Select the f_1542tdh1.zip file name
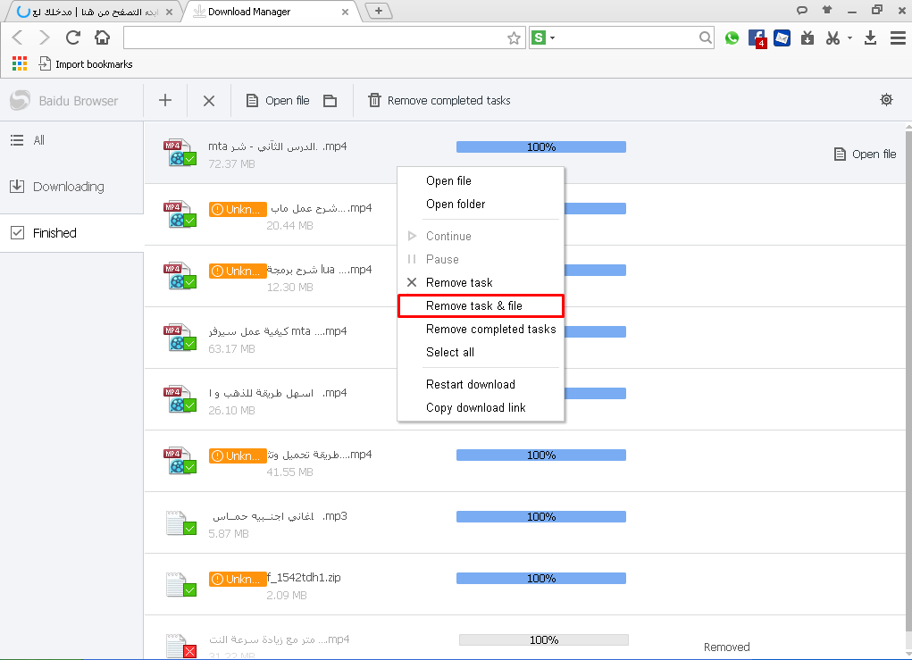 (305, 578)
